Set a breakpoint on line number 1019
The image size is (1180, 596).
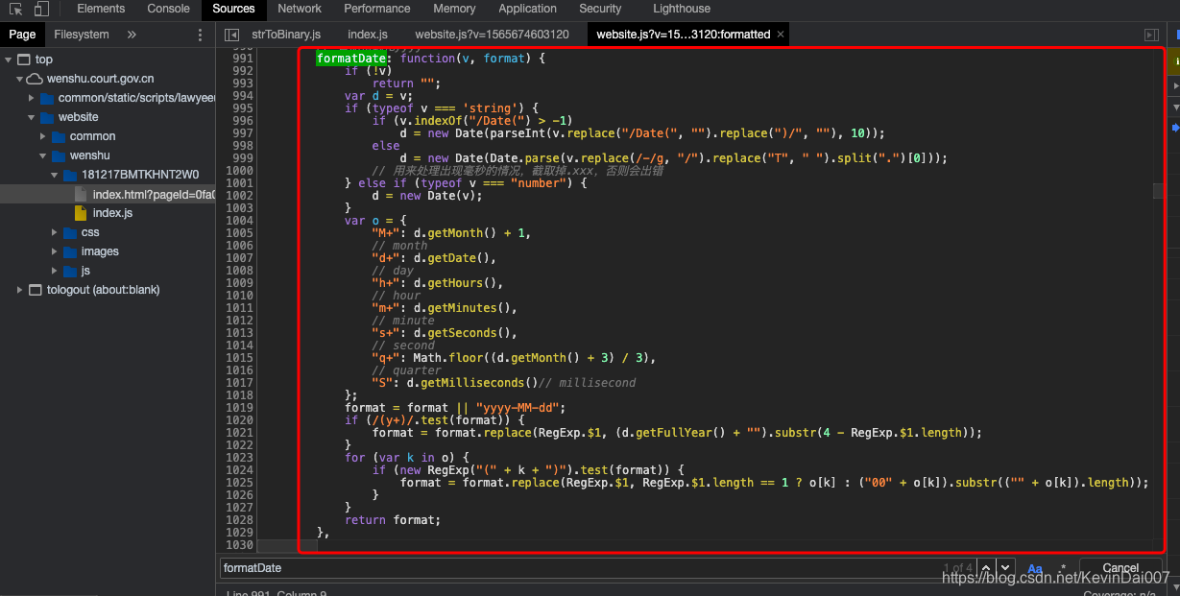240,408
